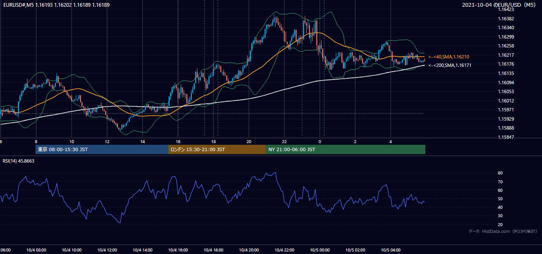Click hour label 18 under the price chart
Image resolution: width=542 pixels, height=254 pixels.
(x=214, y=141)
